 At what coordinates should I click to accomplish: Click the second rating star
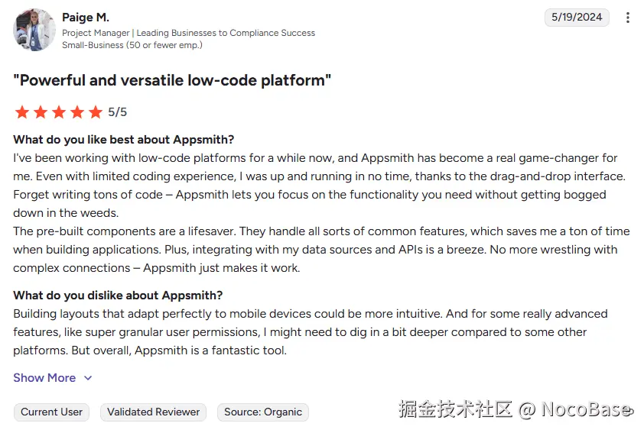41,112
